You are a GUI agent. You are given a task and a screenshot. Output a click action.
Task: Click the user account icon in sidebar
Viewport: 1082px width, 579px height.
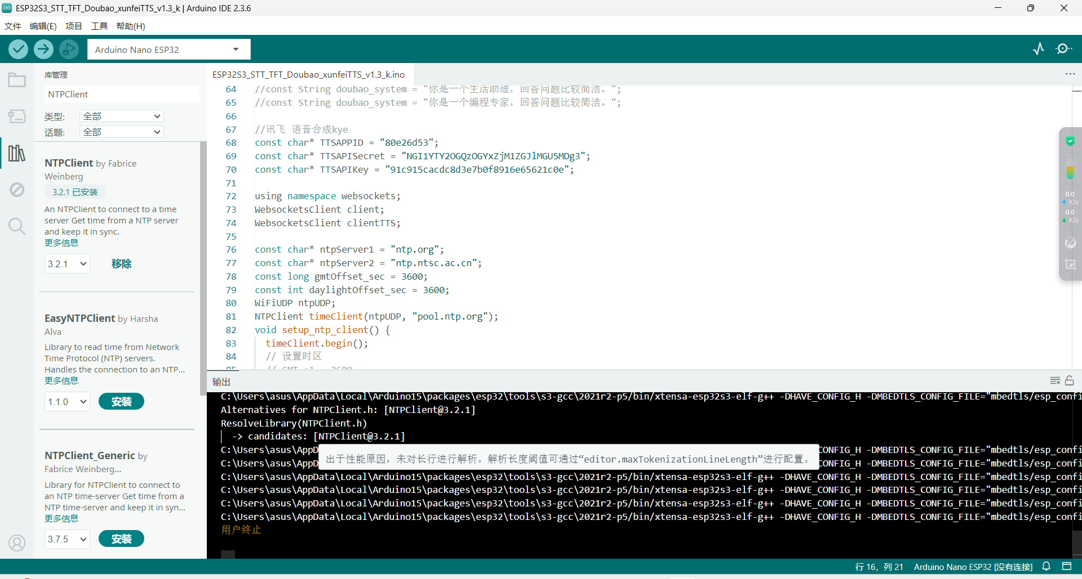[x=17, y=543]
